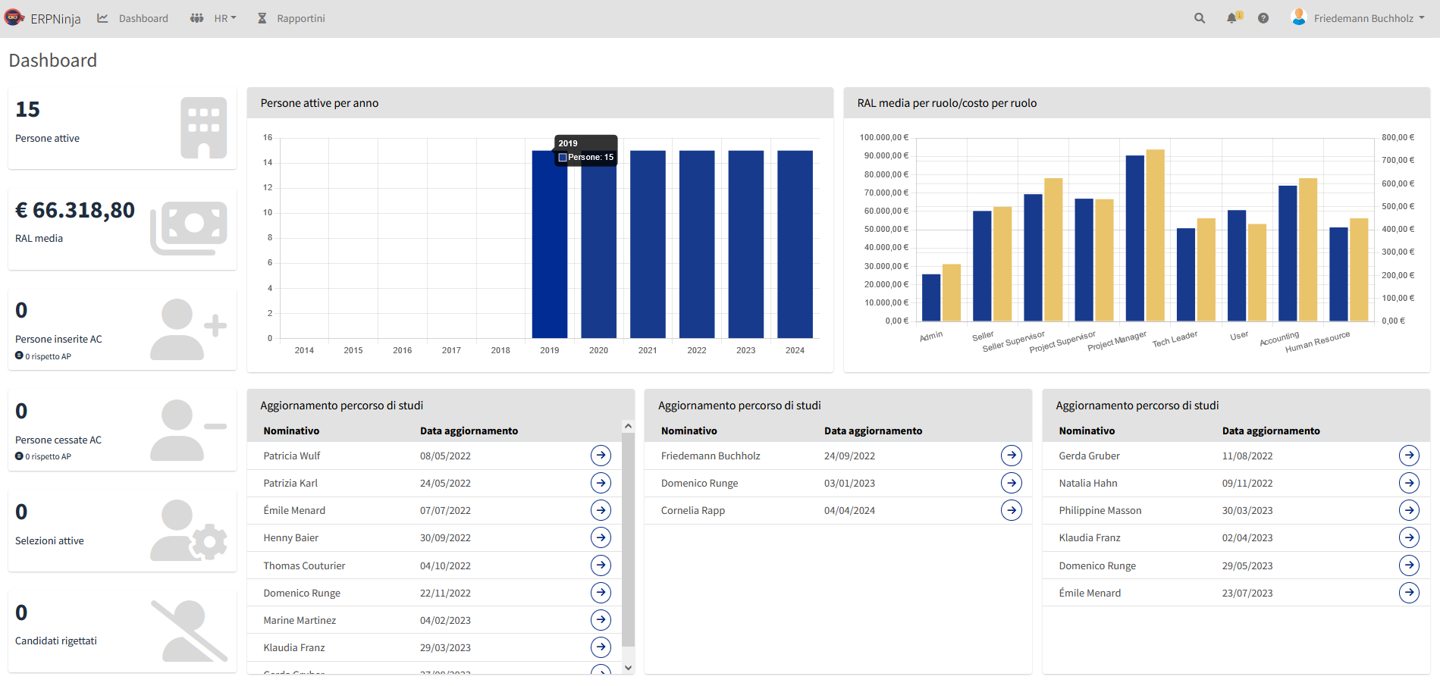This screenshot has height=686, width=1440.
Task: Open arrow for Klaudia Franz 29/03/2023 row
Action: pyautogui.click(x=601, y=647)
